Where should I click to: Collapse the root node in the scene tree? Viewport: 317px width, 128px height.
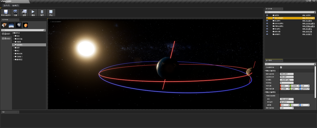pyautogui.click(x=13, y=33)
